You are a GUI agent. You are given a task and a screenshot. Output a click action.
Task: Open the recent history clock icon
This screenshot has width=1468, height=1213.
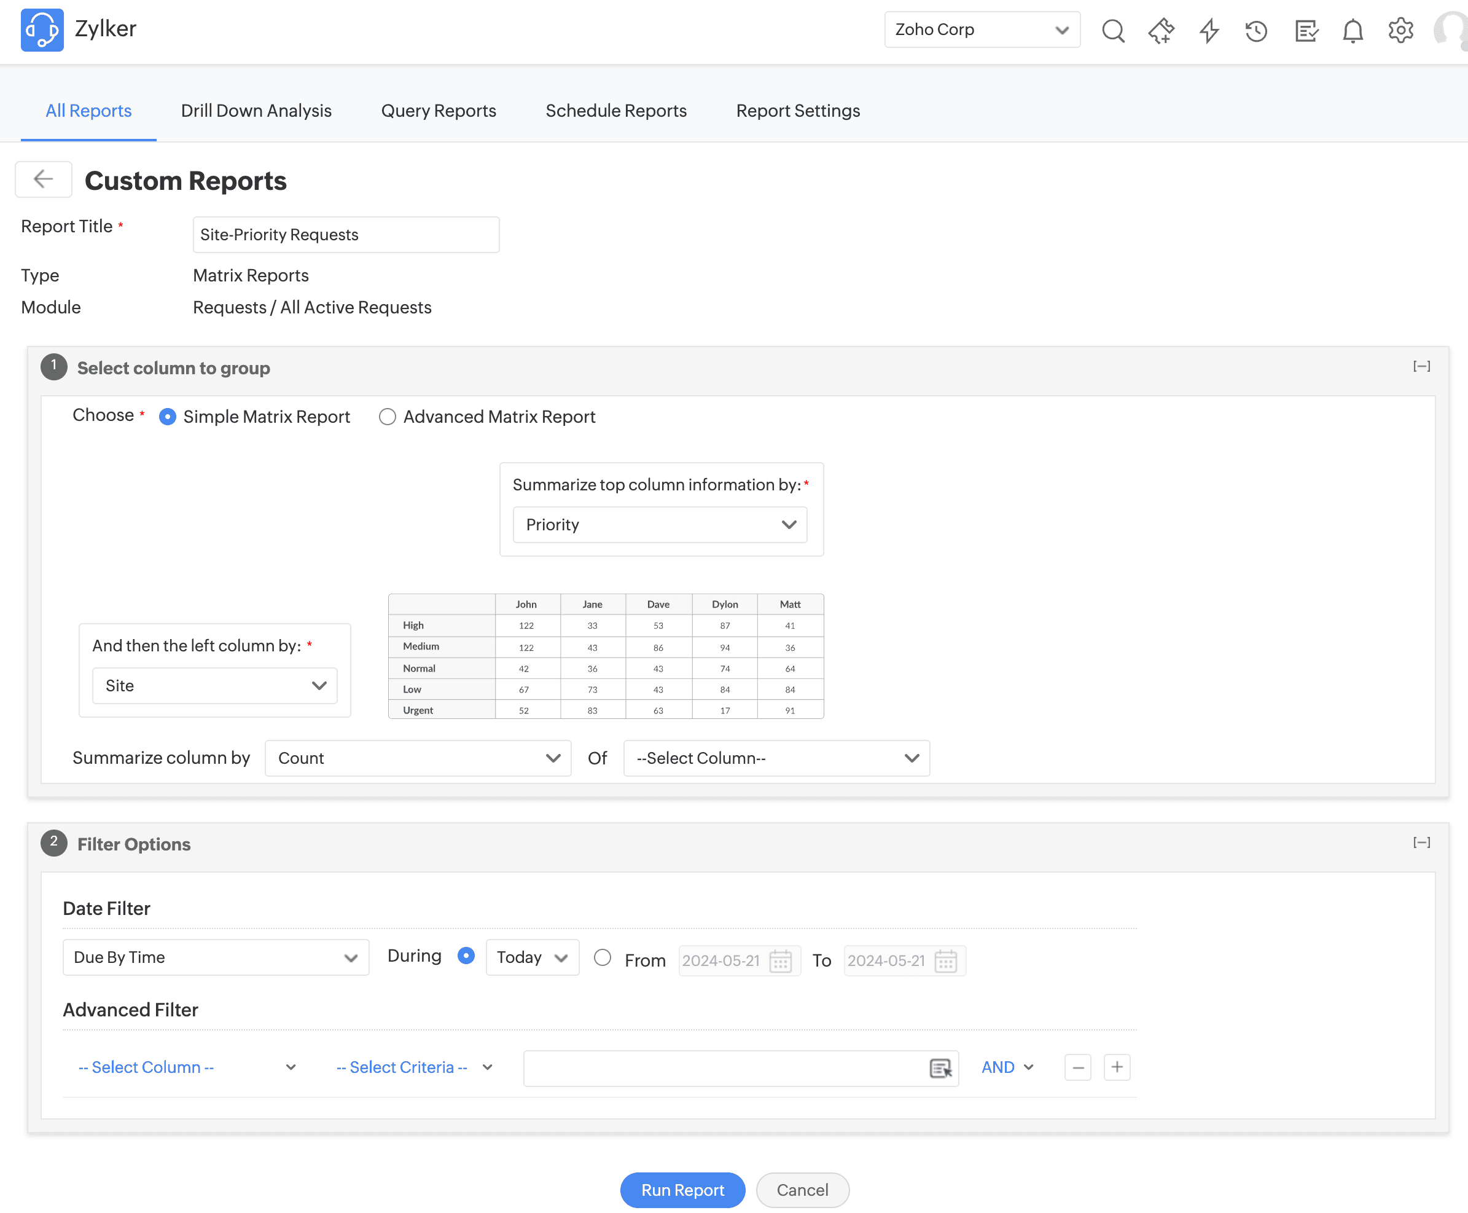pos(1255,31)
